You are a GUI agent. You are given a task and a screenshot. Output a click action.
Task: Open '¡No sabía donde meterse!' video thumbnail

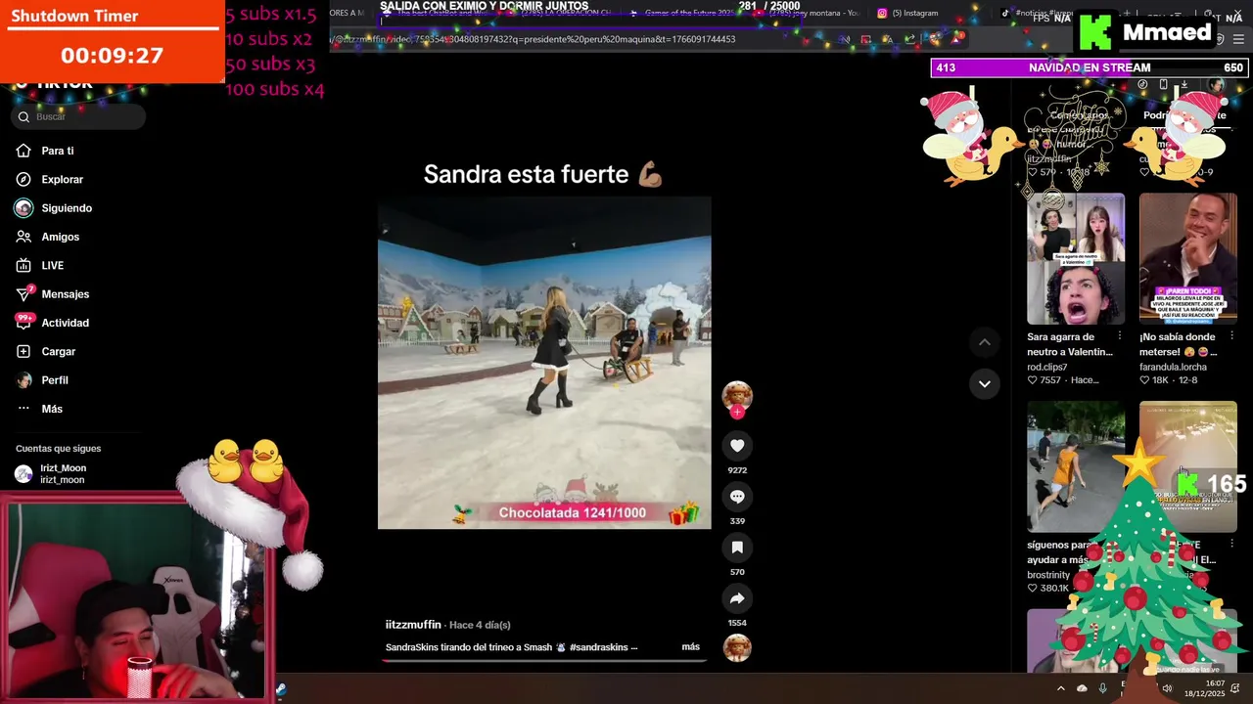click(1187, 258)
